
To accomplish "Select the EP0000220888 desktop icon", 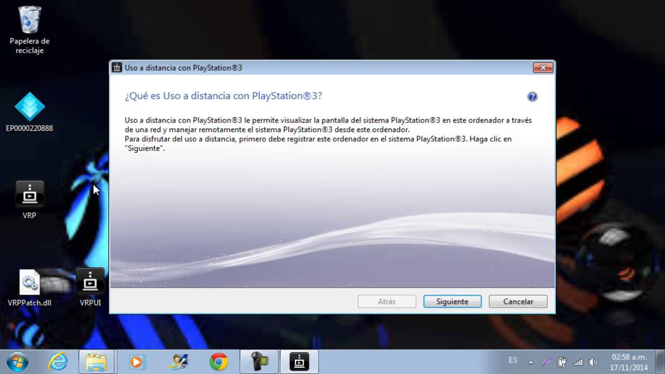I will click(x=30, y=112).
